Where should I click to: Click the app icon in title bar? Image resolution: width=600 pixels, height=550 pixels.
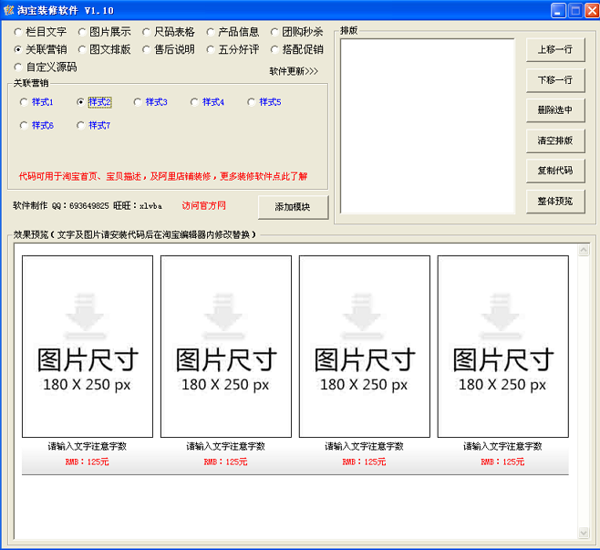[9, 10]
